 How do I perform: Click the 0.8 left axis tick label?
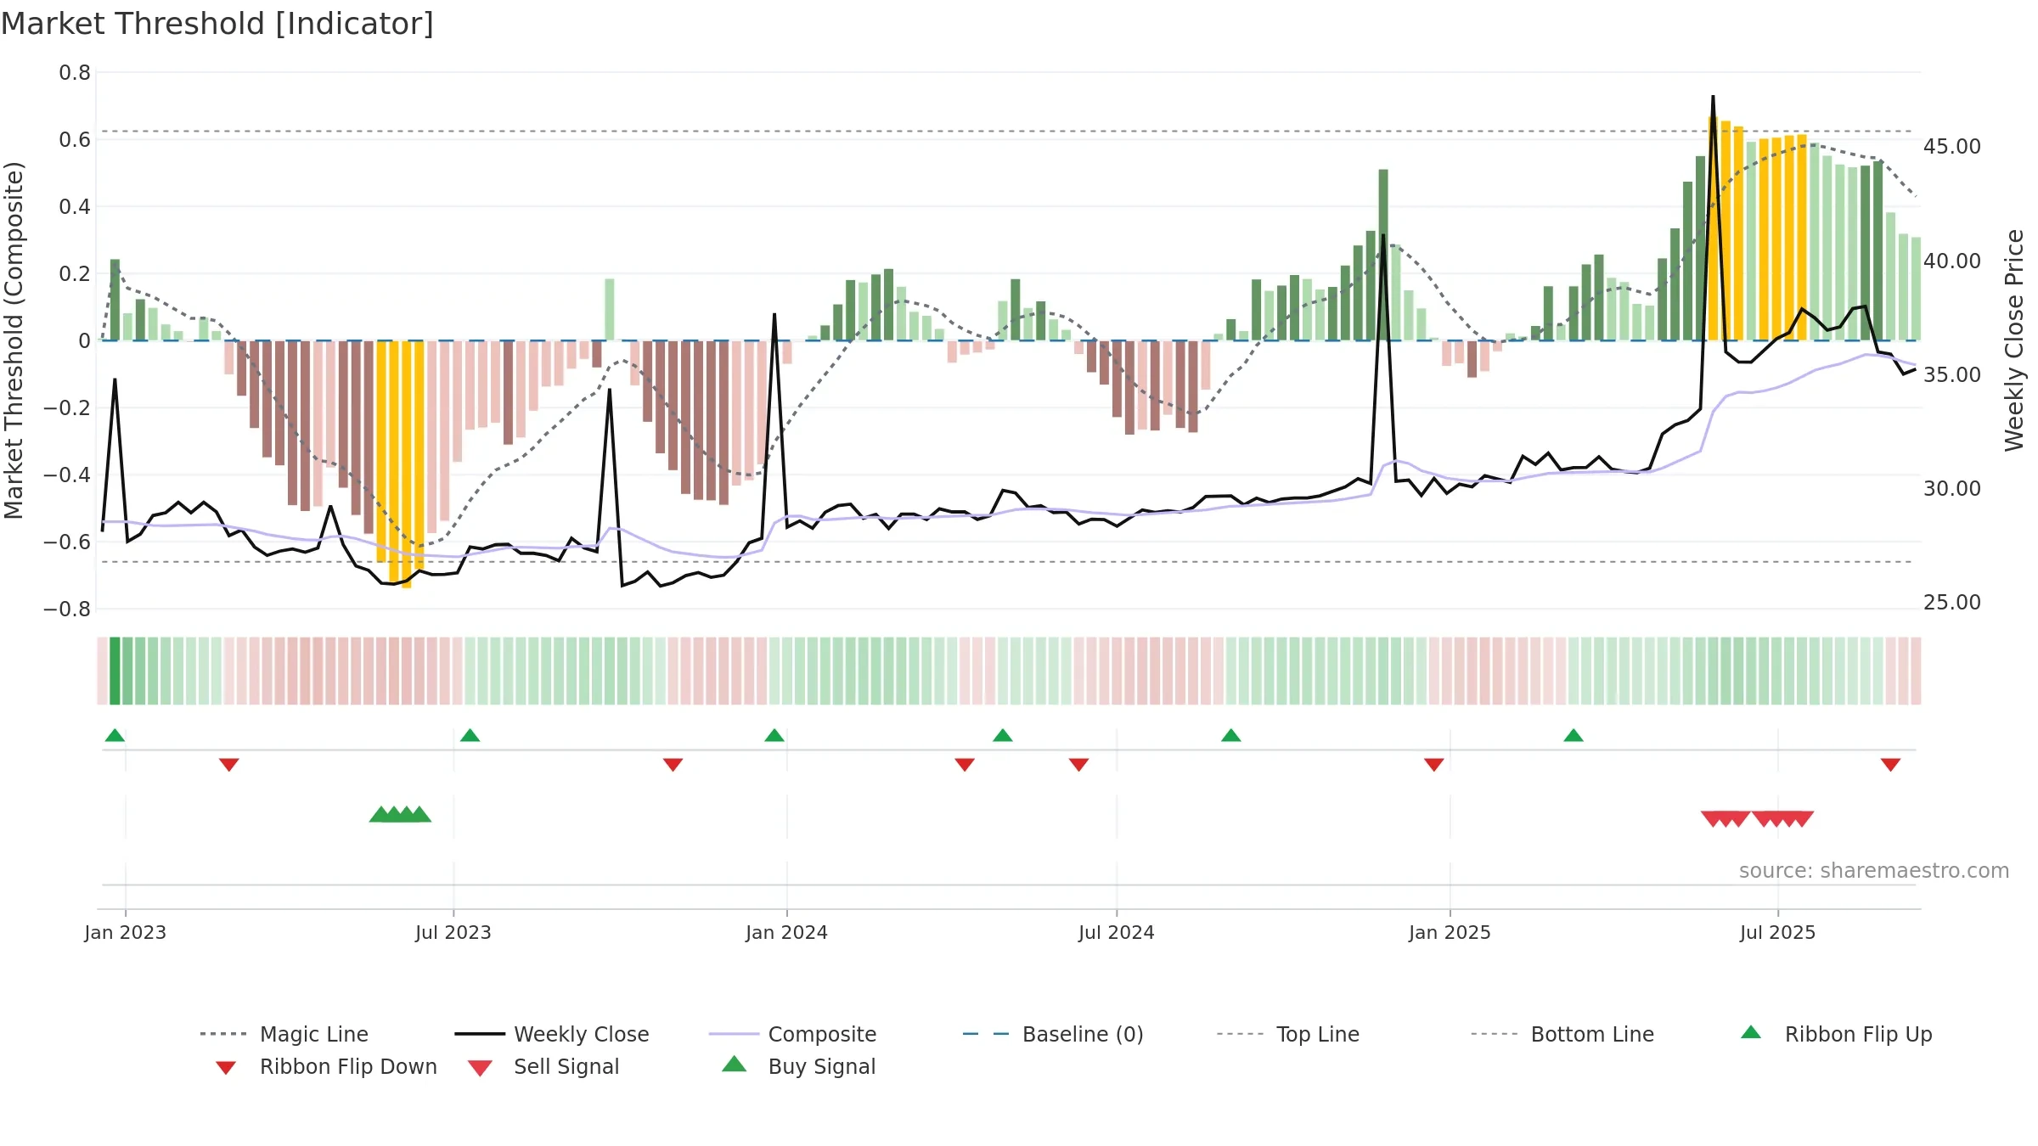click(75, 73)
